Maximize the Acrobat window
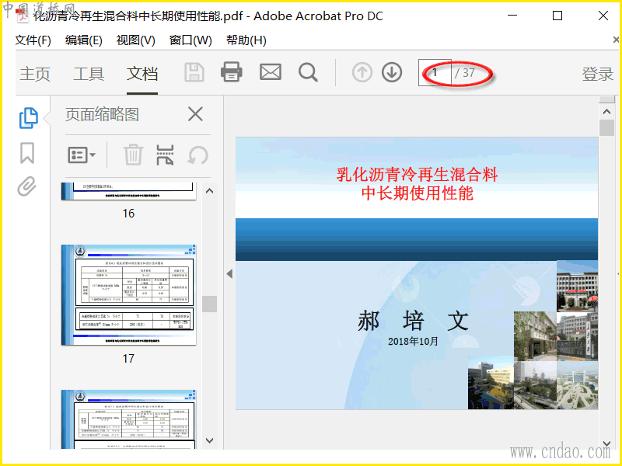622x466 pixels. [x=557, y=16]
